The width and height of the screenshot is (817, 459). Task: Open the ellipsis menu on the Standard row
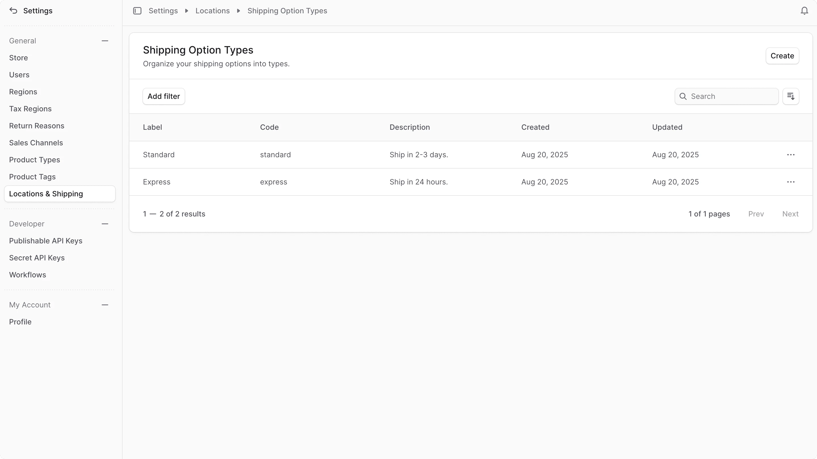(x=791, y=155)
